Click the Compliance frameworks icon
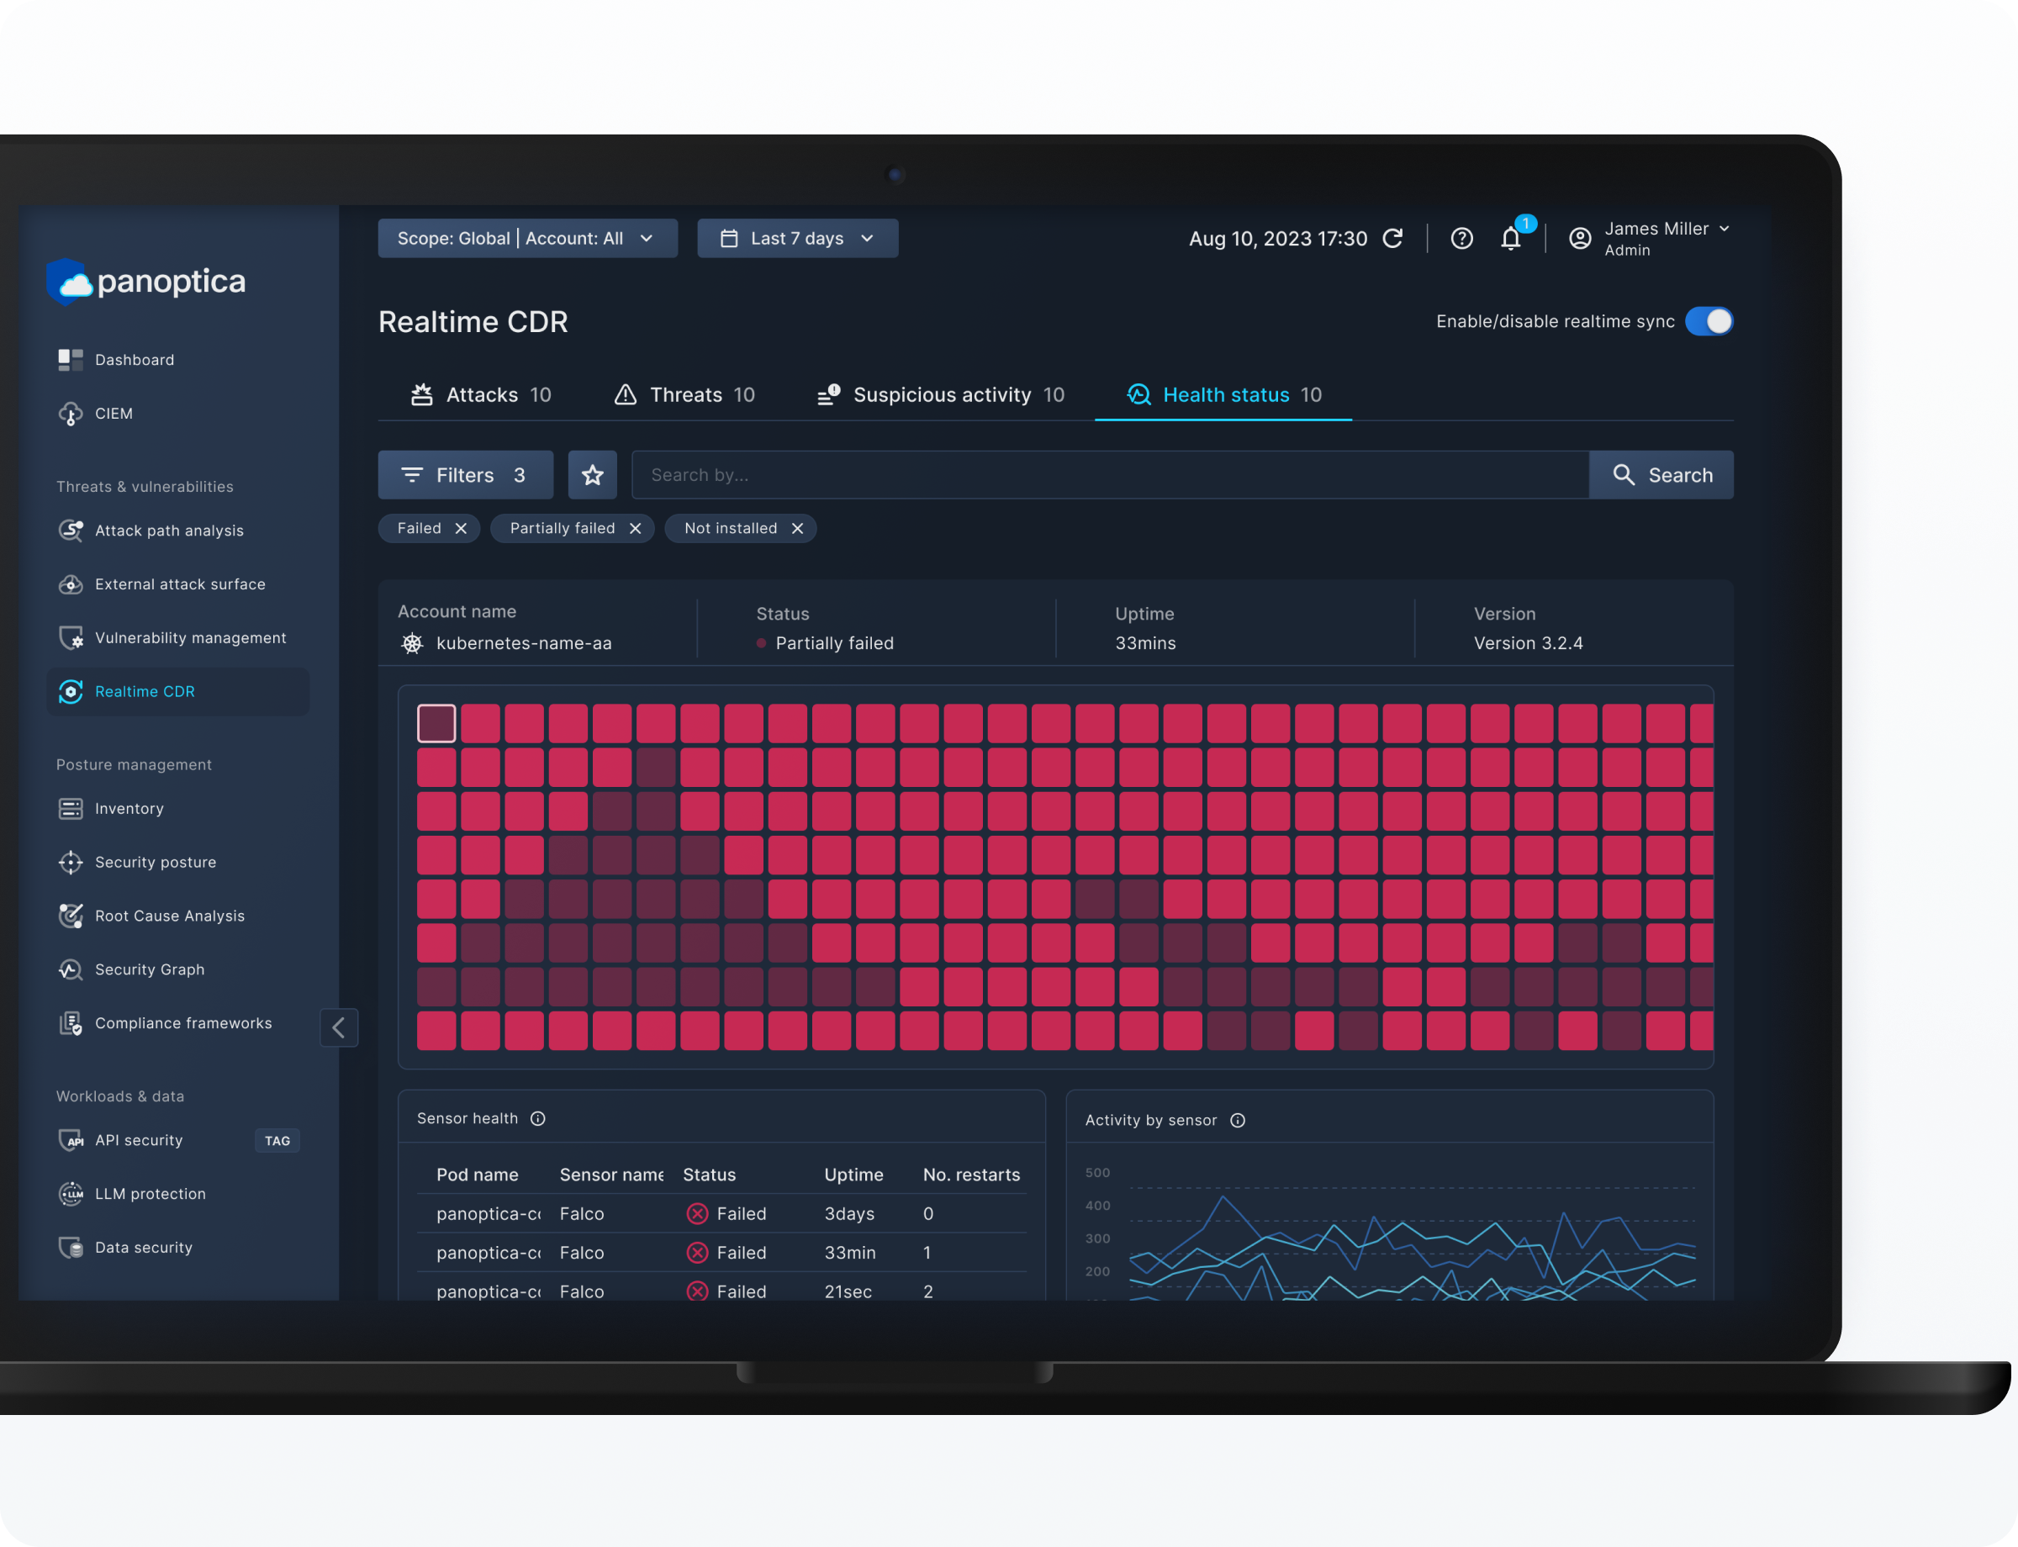The image size is (2018, 1547). 71,1023
